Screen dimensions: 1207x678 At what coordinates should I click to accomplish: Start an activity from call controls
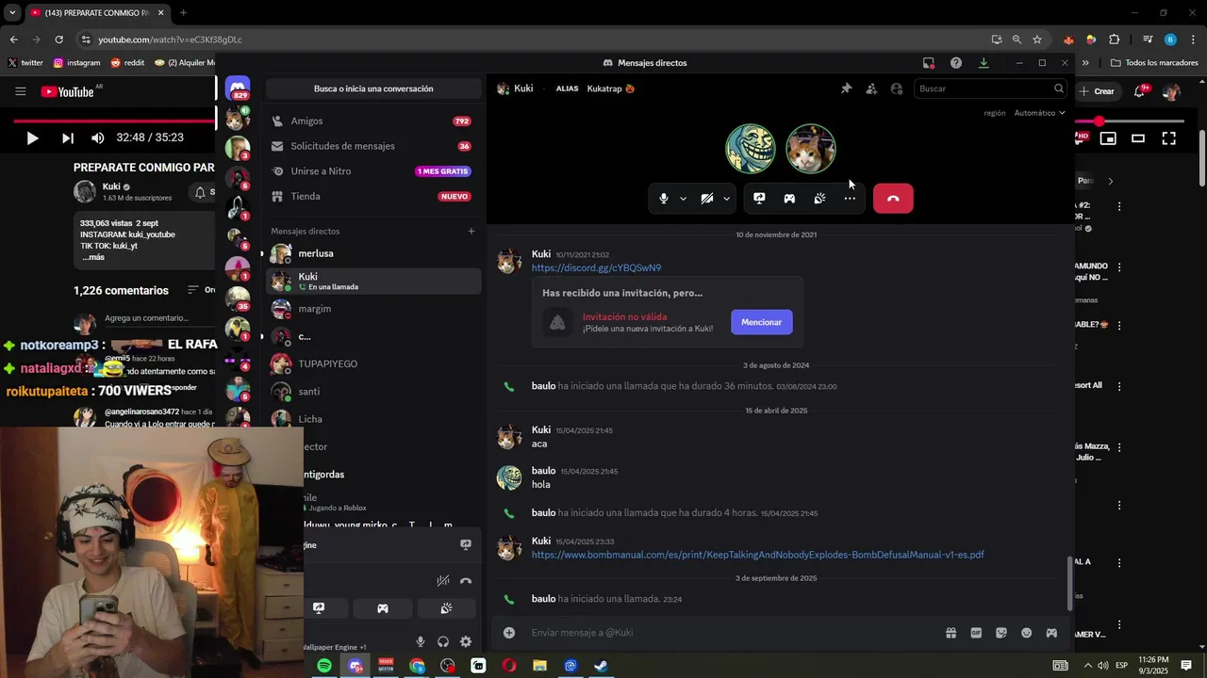(x=789, y=199)
